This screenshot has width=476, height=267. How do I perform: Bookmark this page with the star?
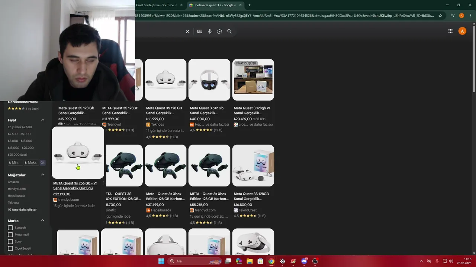pyautogui.click(x=440, y=16)
